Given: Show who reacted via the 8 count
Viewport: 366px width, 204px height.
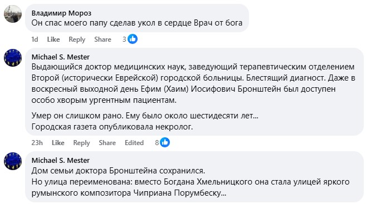Looking at the screenshot, I should [157, 143].
